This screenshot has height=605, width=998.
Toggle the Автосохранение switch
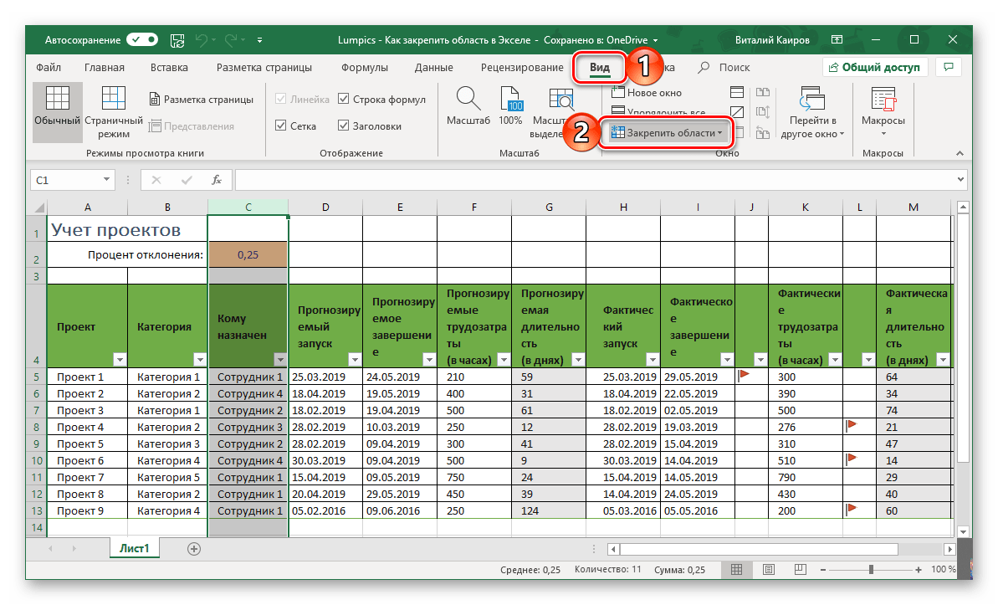coord(142,39)
